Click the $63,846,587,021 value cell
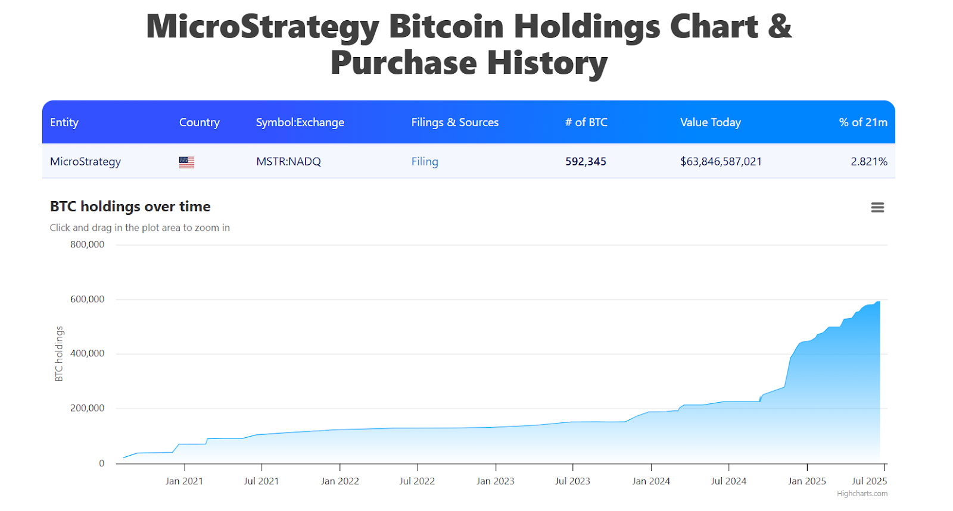Image resolution: width=953 pixels, height=511 pixels. click(721, 162)
